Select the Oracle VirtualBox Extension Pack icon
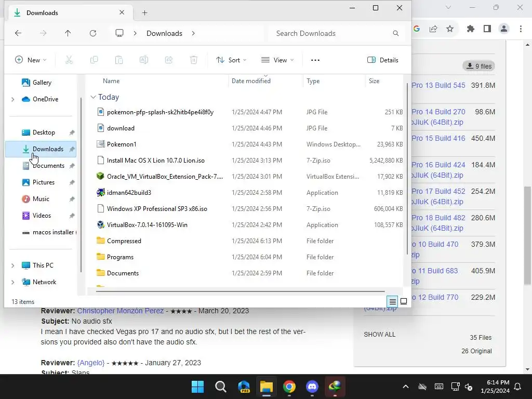532x399 pixels. [x=100, y=176]
